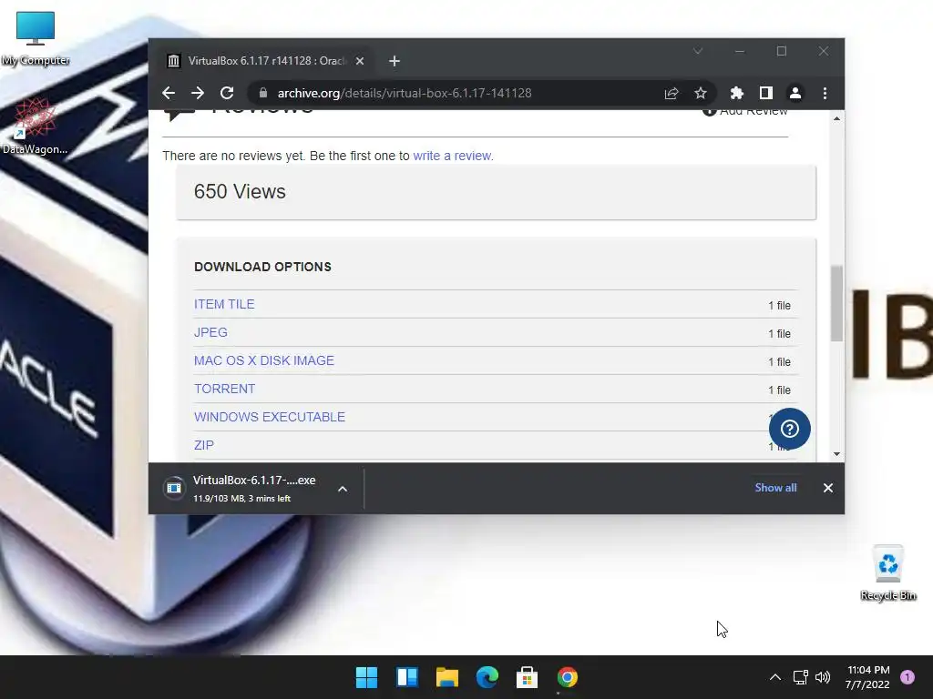Follow the write a review link

click(x=452, y=156)
